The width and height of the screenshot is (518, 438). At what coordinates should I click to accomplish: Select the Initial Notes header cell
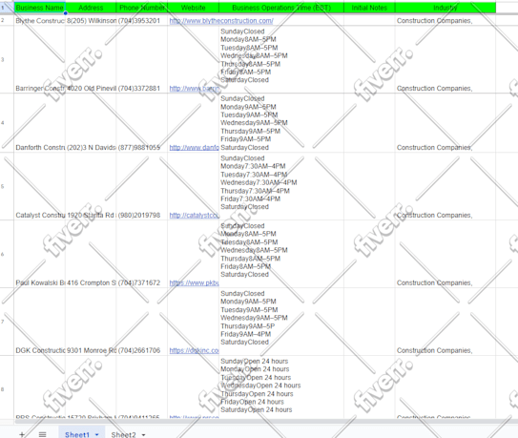tap(369, 8)
